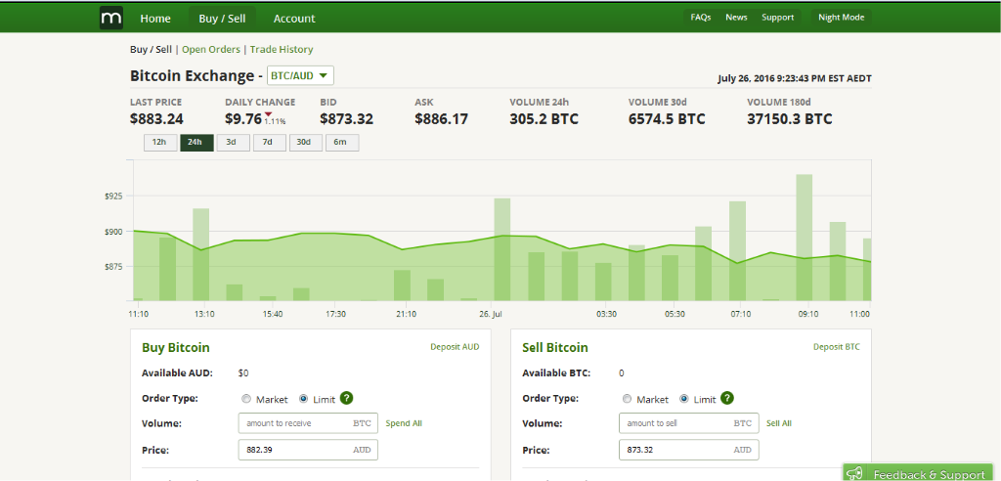The height and width of the screenshot is (481, 1001).
Task: Click the Deposit BTC link
Action: (x=837, y=347)
